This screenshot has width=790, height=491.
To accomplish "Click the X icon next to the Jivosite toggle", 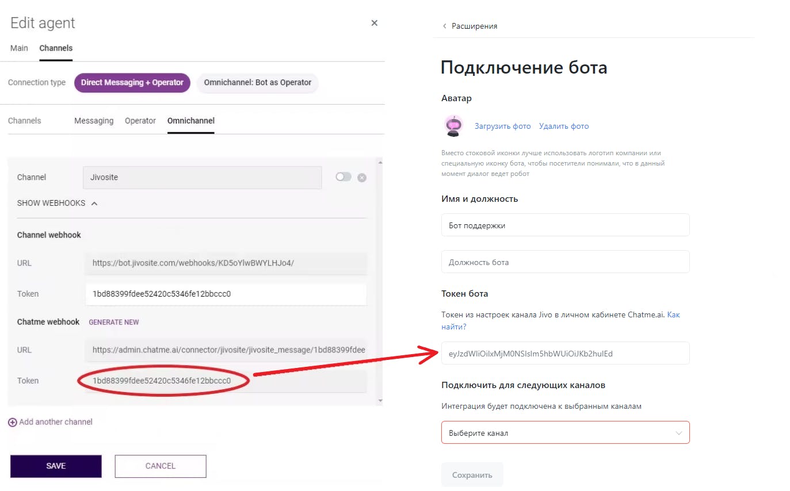I will click(362, 177).
